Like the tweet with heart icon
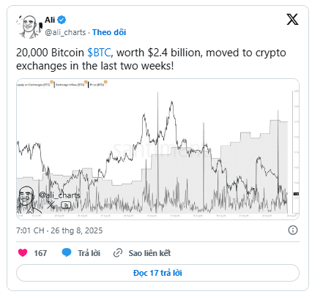 pos(23,252)
